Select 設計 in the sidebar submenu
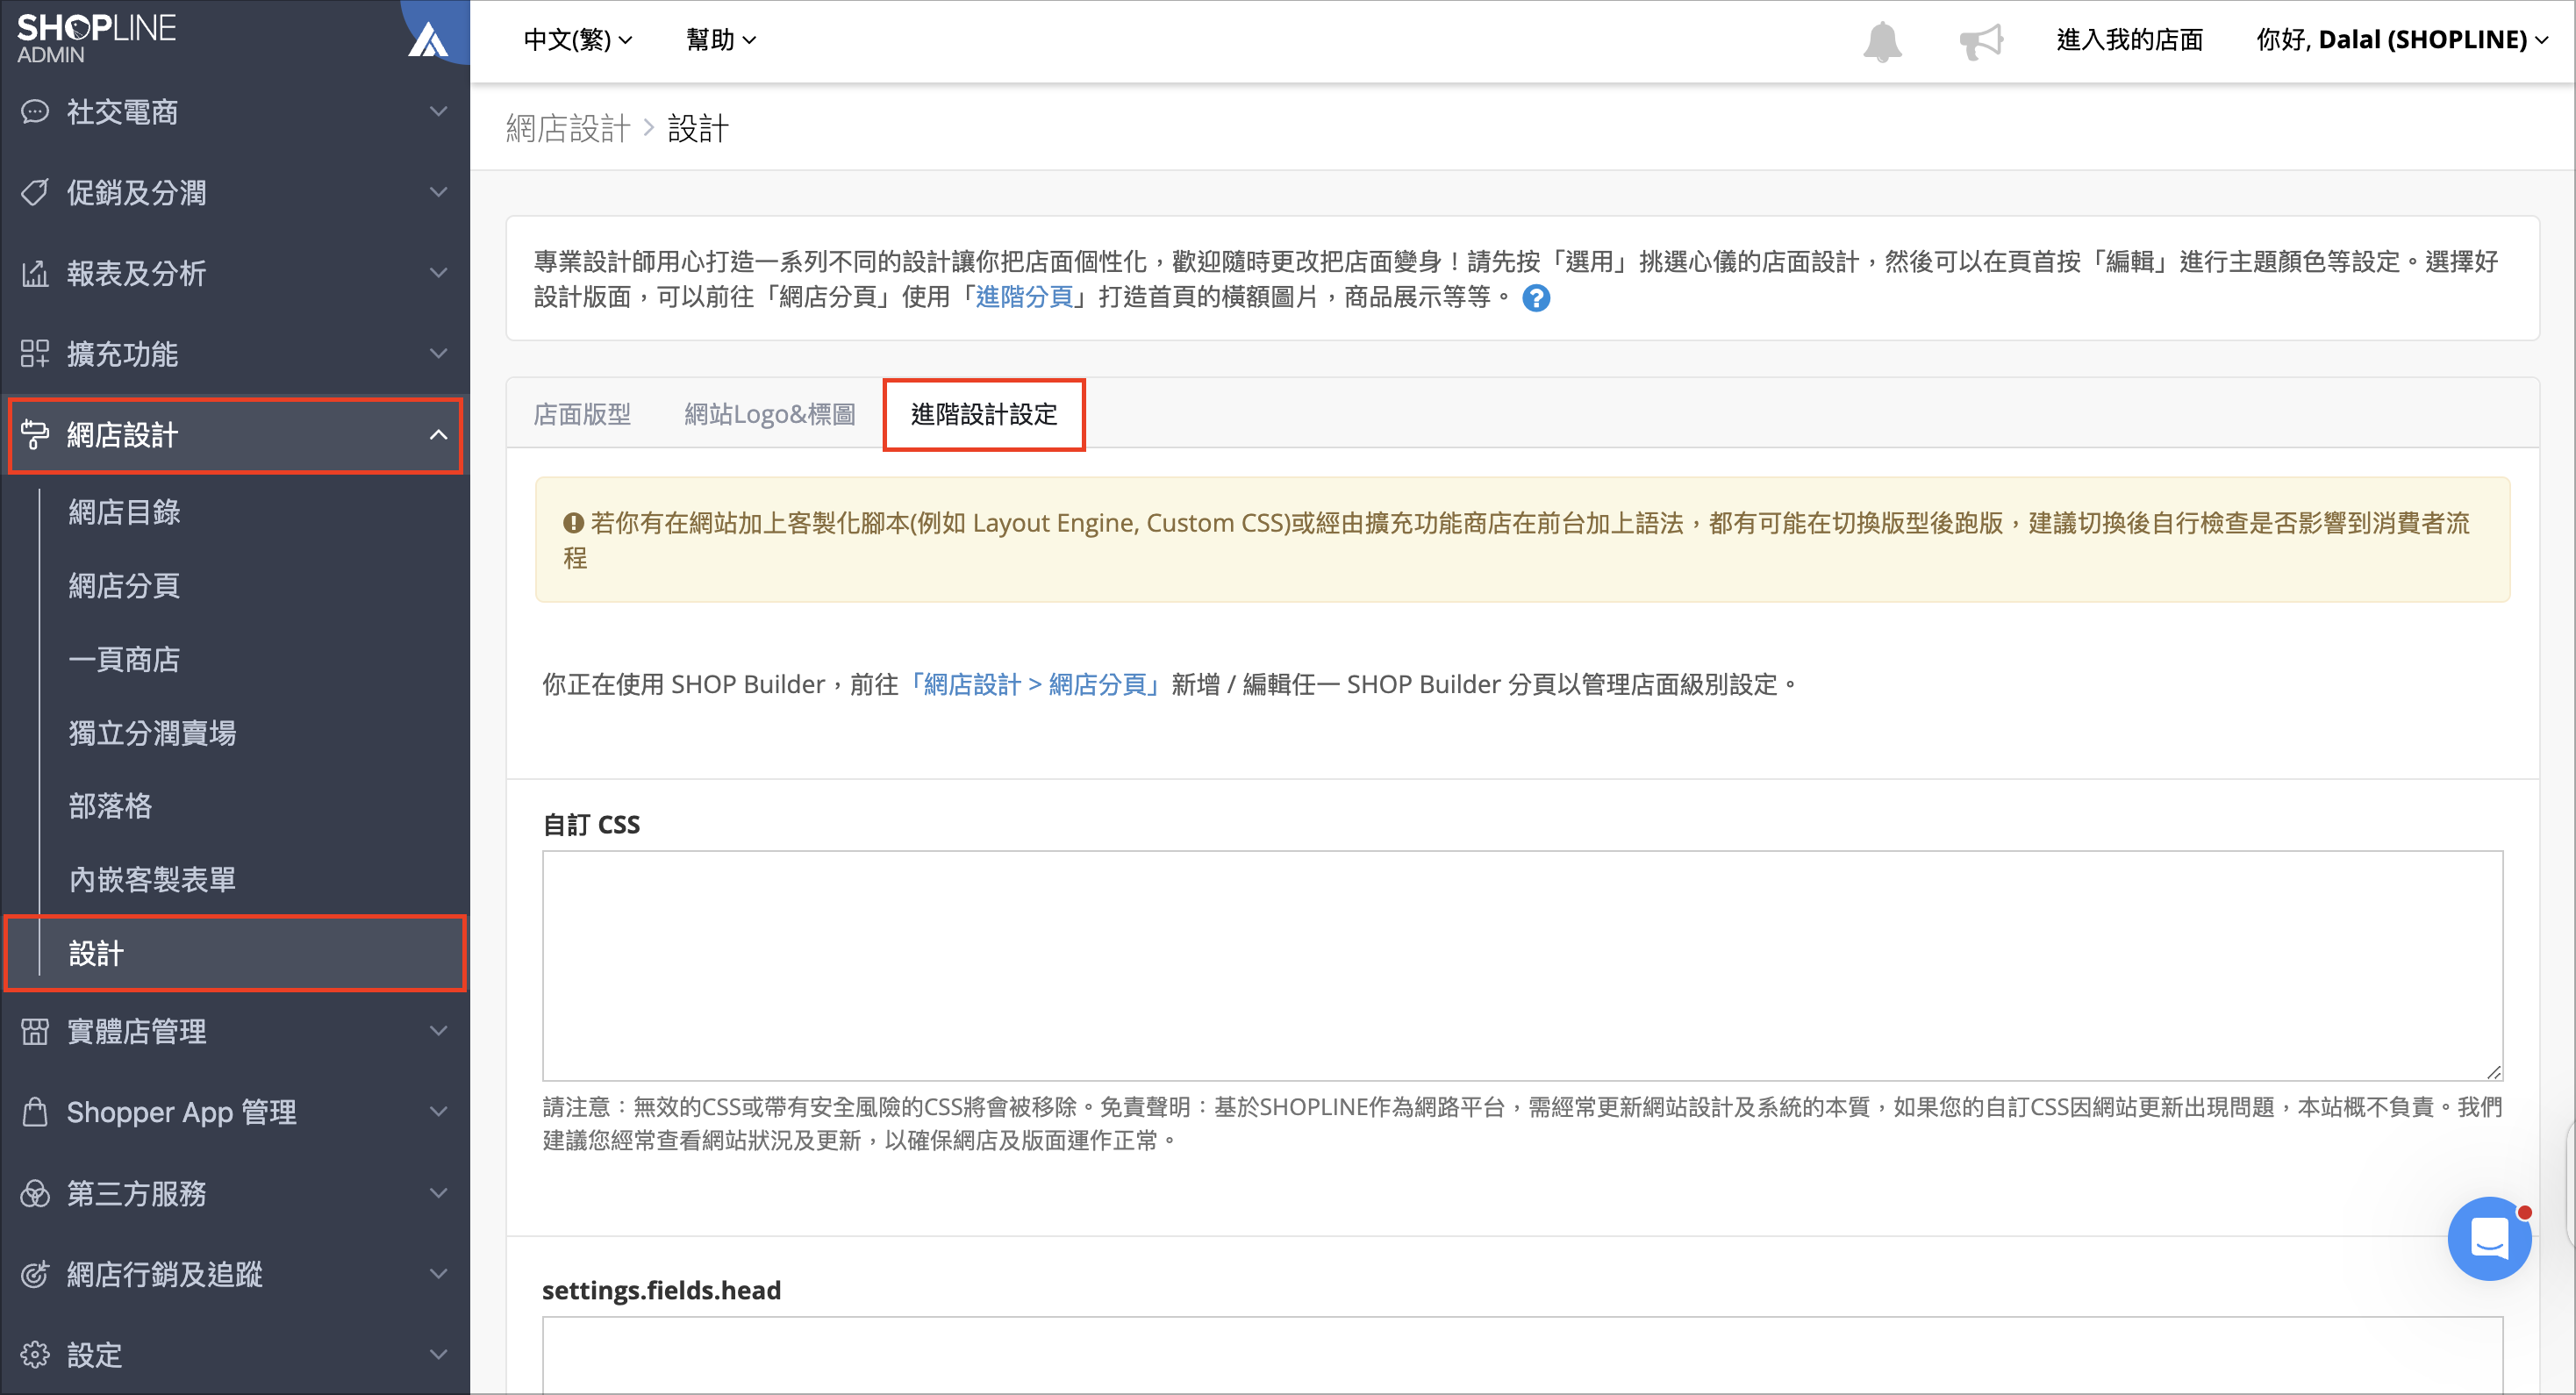The height and width of the screenshot is (1395, 2576). coord(236,953)
